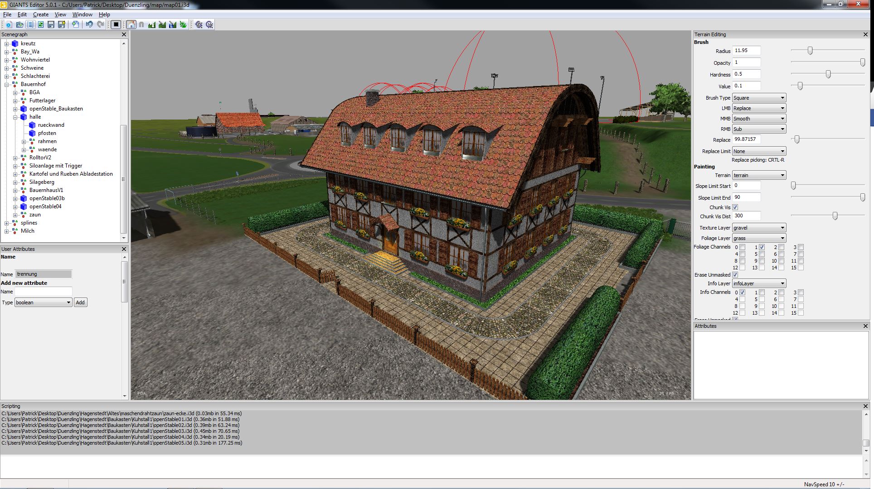The image size is (874, 489).
Task: Click the Undo arrow icon
Action: tap(89, 24)
